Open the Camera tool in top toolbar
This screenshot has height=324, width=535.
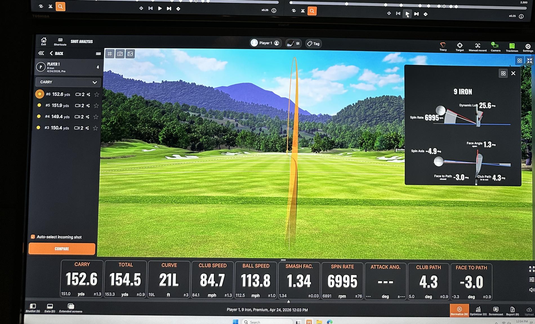point(495,47)
